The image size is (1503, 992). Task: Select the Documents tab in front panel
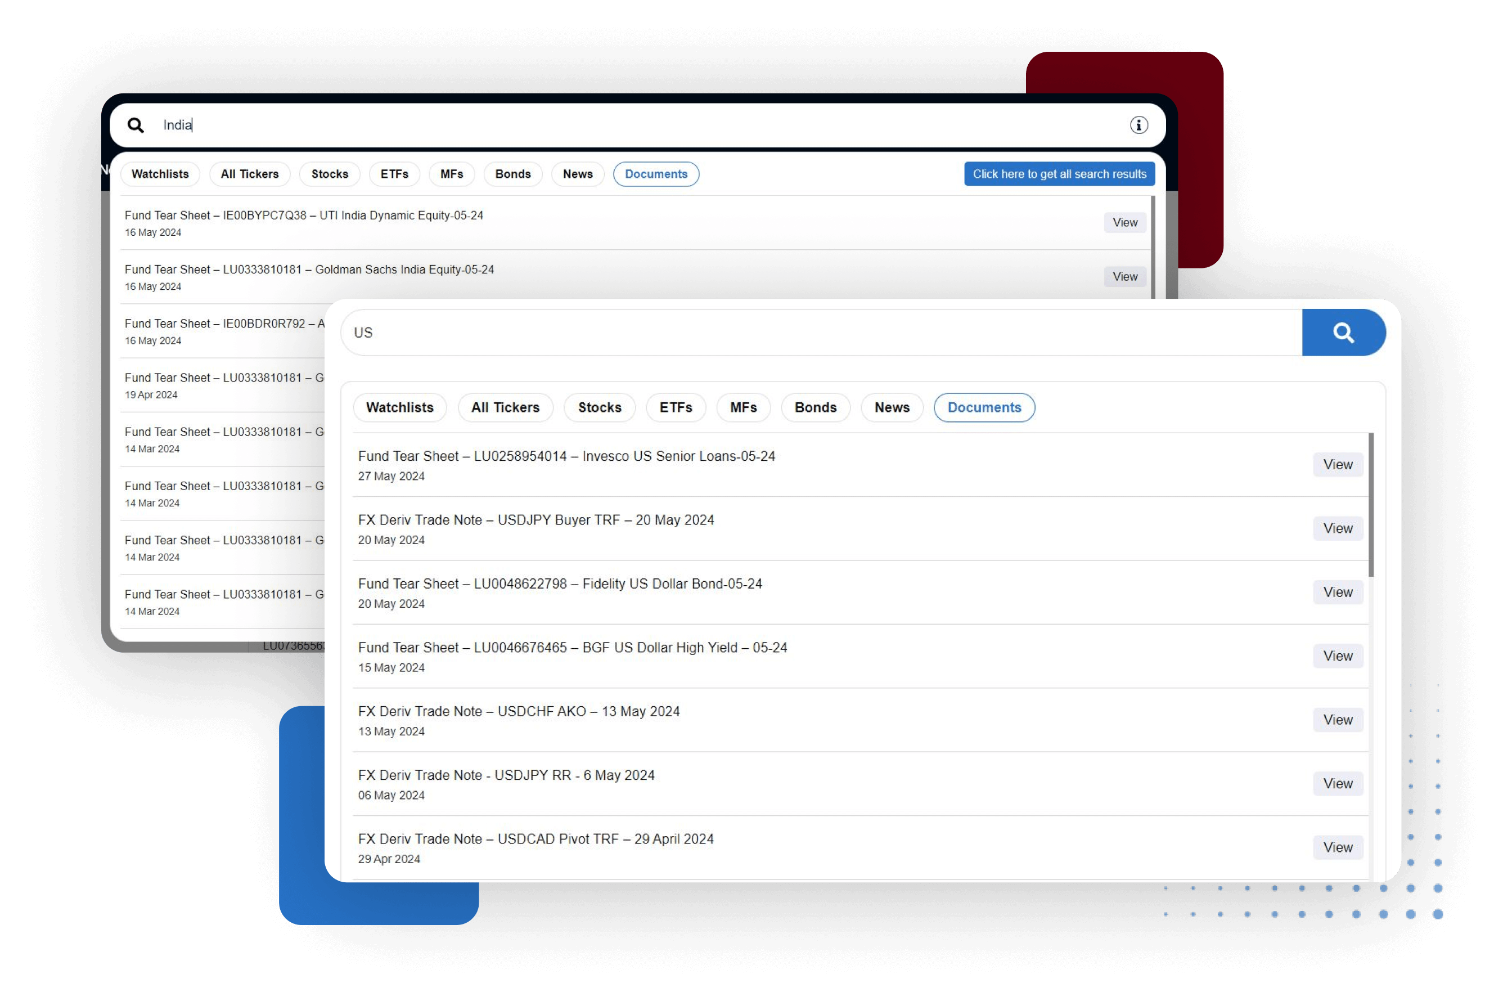(x=983, y=406)
